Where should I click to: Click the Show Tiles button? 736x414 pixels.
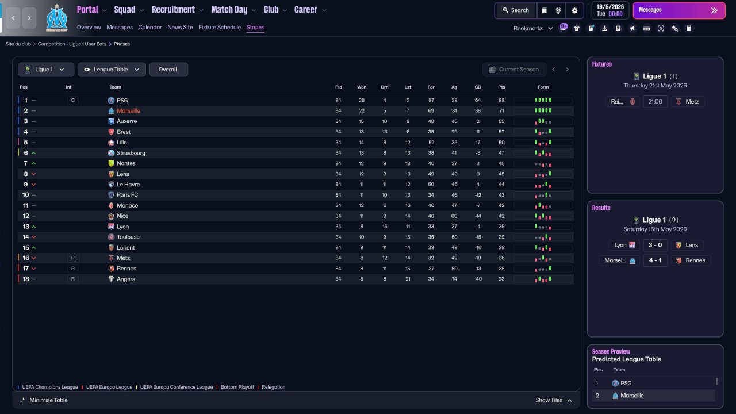[x=554, y=400]
